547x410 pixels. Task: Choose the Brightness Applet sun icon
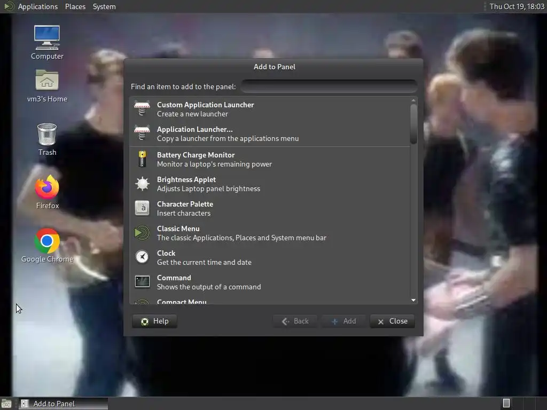tap(142, 184)
